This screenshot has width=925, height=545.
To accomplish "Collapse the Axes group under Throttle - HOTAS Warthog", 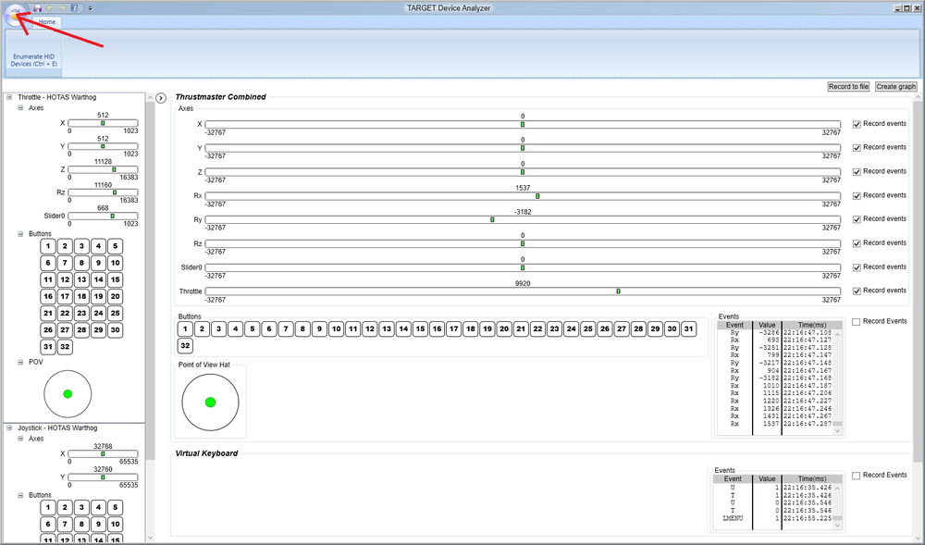I will click(x=20, y=107).
